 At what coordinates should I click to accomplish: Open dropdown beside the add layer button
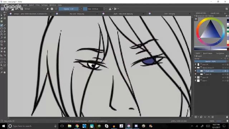click(198, 117)
